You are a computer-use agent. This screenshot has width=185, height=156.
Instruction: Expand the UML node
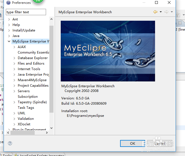14,113
